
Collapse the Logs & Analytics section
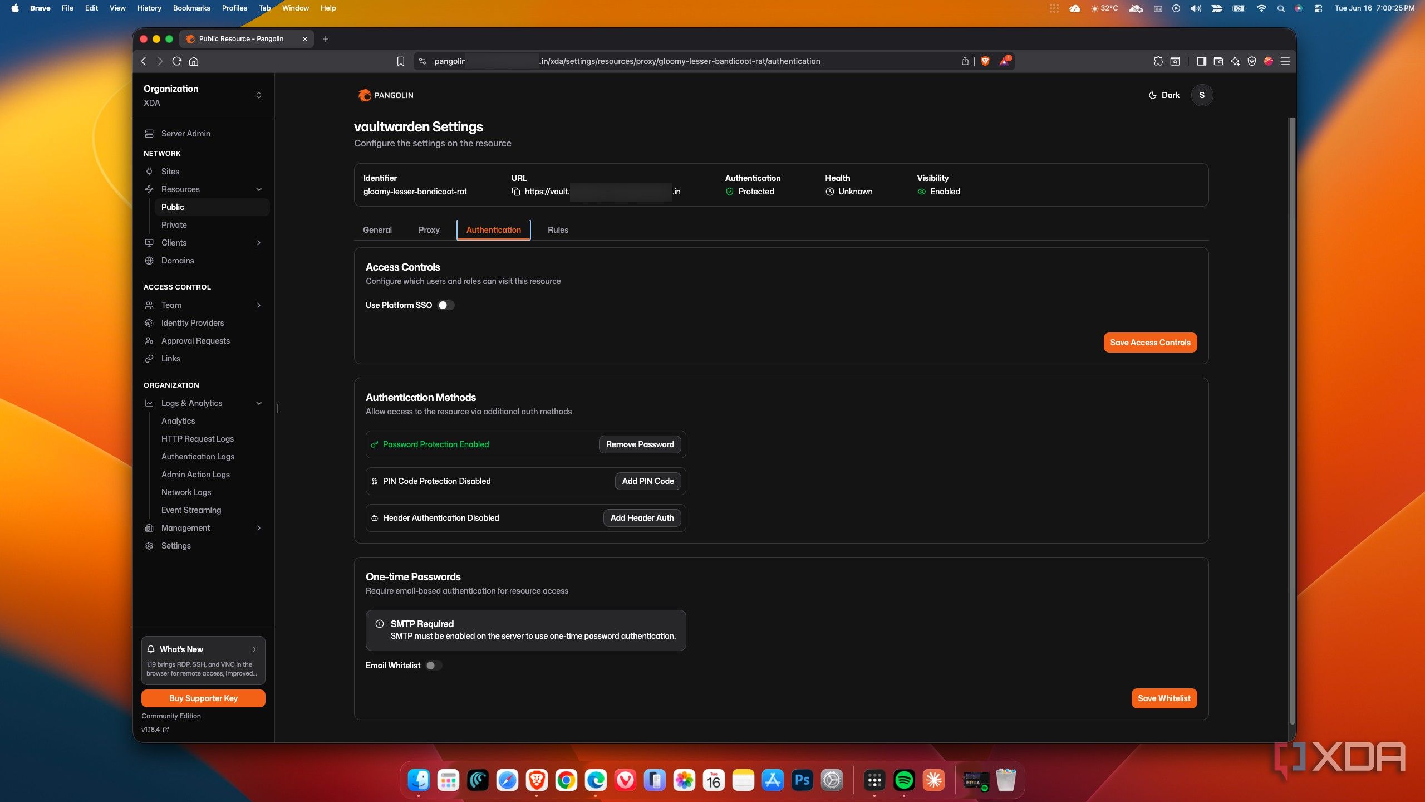tap(203, 403)
